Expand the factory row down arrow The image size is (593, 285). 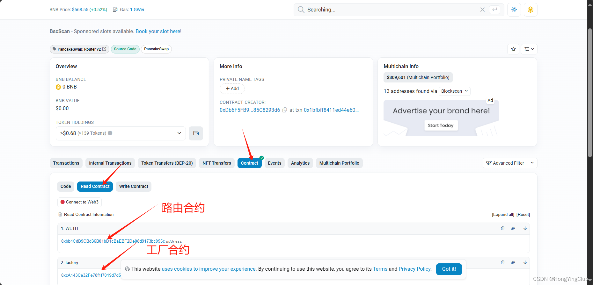tap(525, 262)
